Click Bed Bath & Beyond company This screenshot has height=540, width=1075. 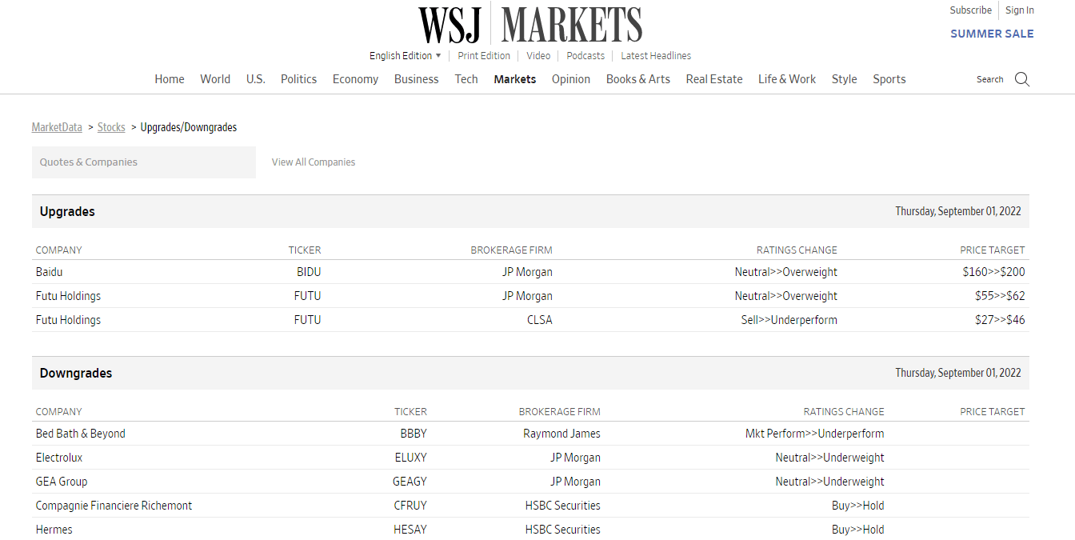[81, 434]
